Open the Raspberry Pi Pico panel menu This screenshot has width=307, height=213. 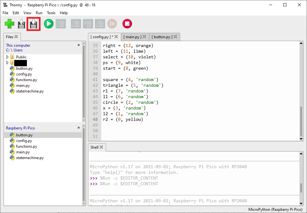click(x=78, y=128)
